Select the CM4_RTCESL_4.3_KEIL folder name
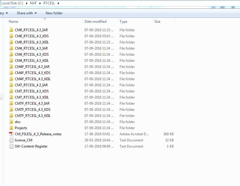The image size is (240, 186). 32,61
